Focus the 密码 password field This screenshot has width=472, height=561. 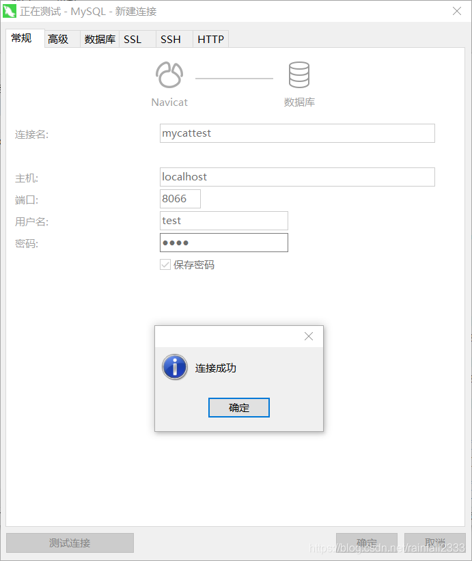pos(224,243)
